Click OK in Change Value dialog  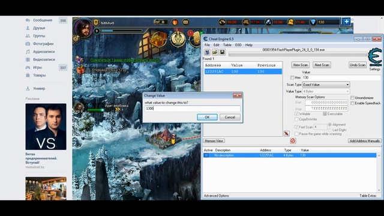pyautogui.click(x=207, y=117)
